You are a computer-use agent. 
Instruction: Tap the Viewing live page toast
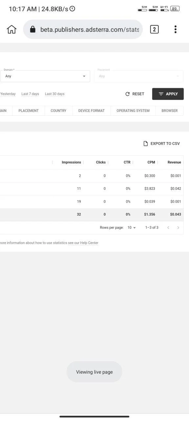(x=94, y=372)
